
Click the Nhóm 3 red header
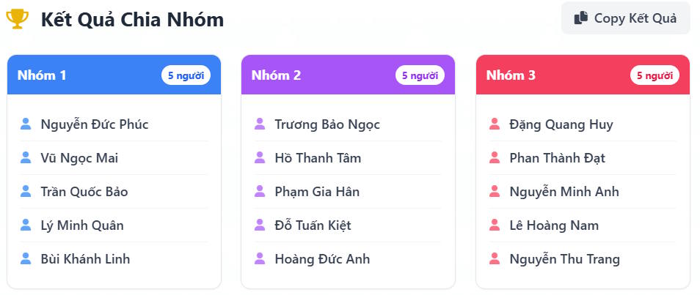click(558, 75)
